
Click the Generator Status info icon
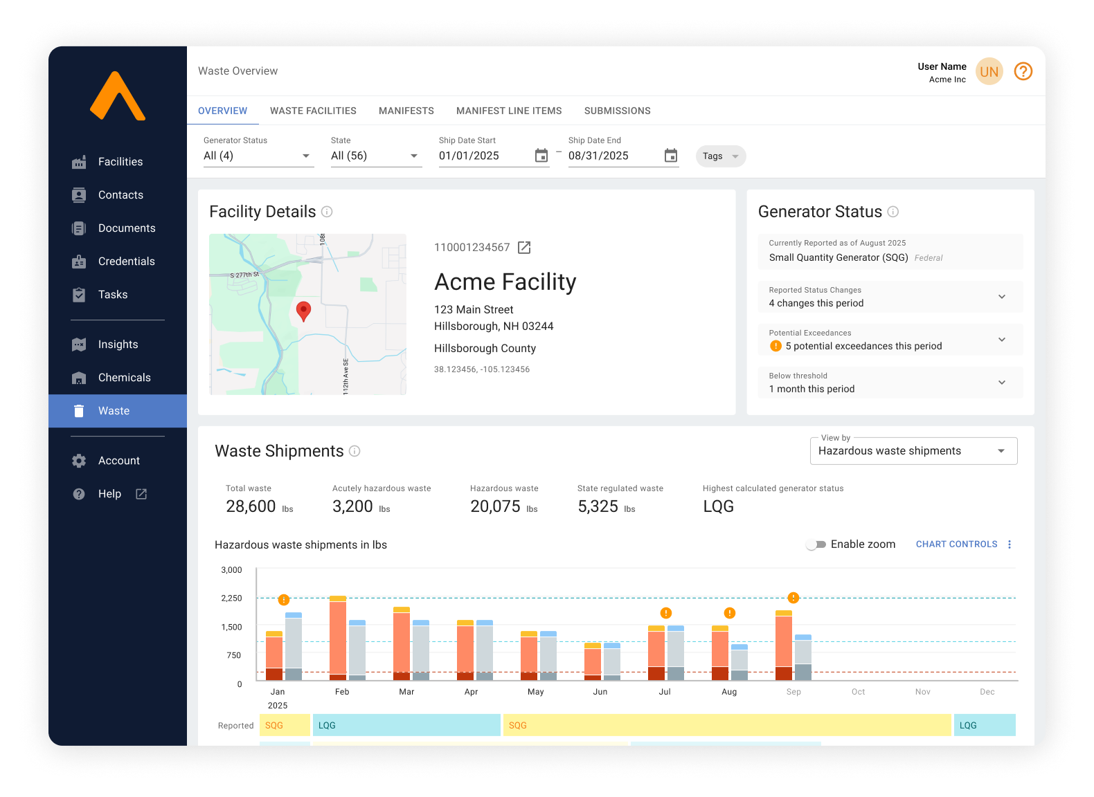click(x=893, y=212)
